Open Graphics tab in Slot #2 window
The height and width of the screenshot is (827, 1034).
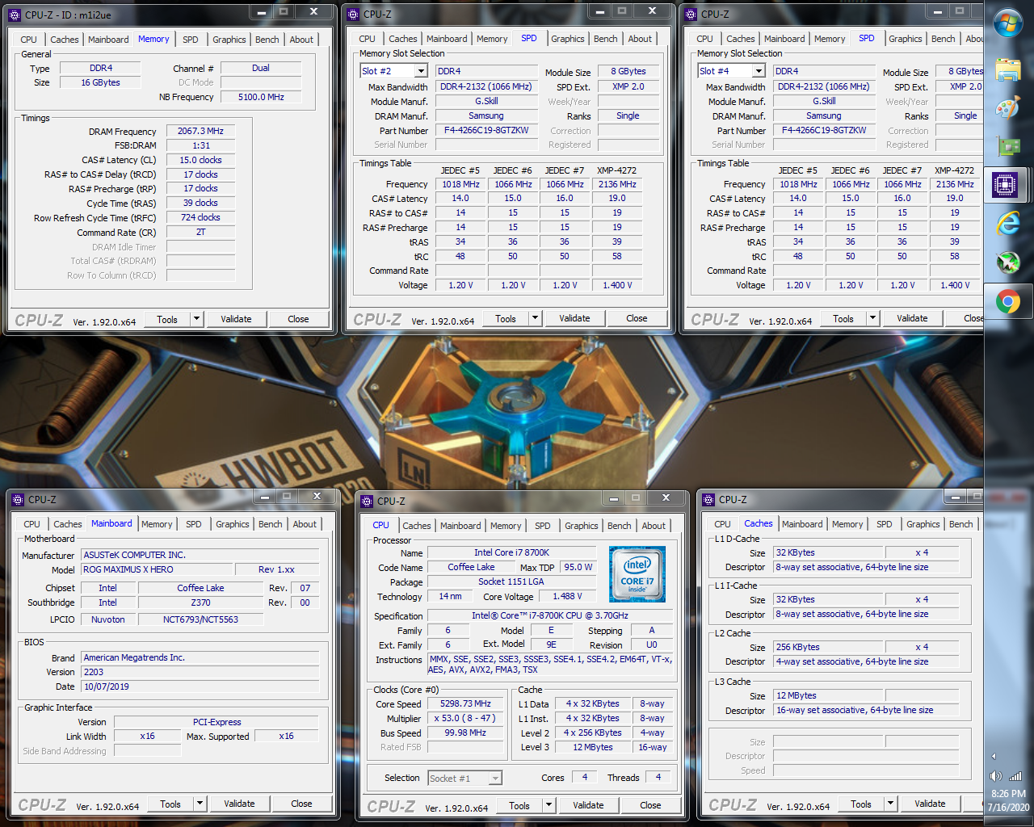click(x=568, y=39)
